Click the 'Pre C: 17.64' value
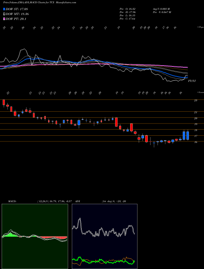The width and height of the screenshot is (204, 269). 127,19
